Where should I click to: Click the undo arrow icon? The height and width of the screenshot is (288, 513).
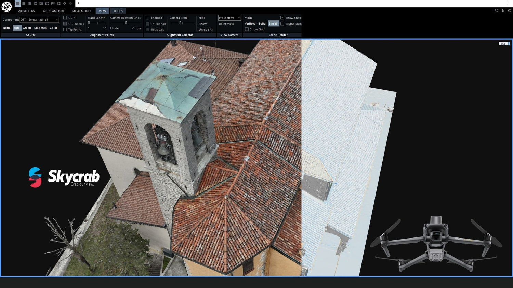click(x=65, y=3)
